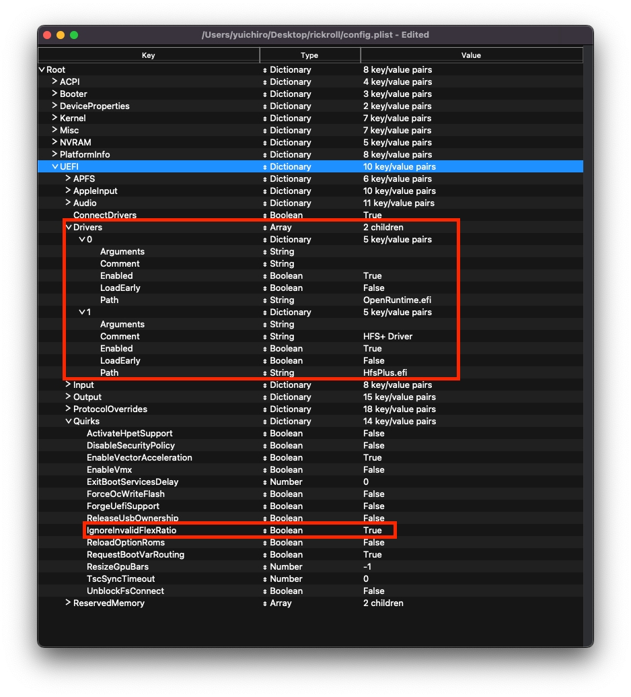Image resolution: width=631 pixels, height=697 pixels.
Task: Expand the ACPI dictionary row
Action: point(54,81)
